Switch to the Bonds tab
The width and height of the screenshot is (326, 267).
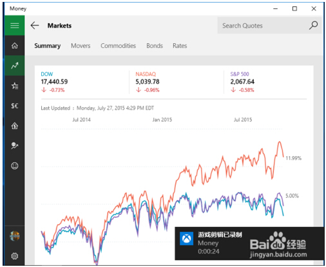[155, 46]
